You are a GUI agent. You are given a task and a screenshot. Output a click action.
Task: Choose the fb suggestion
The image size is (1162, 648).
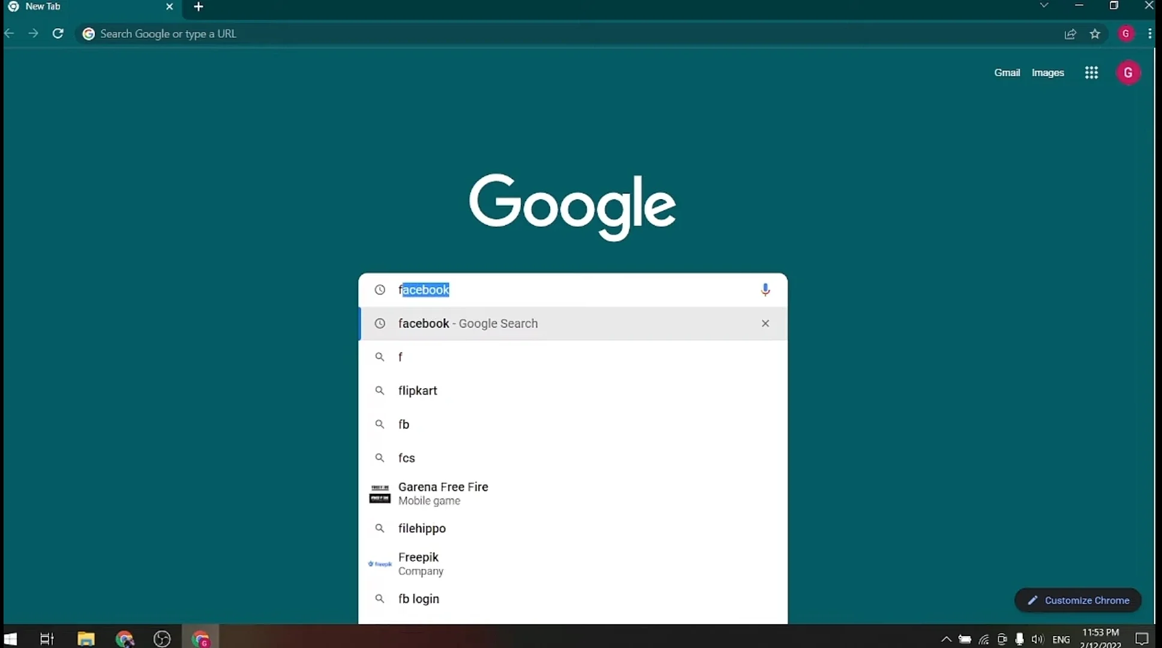pos(573,424)
